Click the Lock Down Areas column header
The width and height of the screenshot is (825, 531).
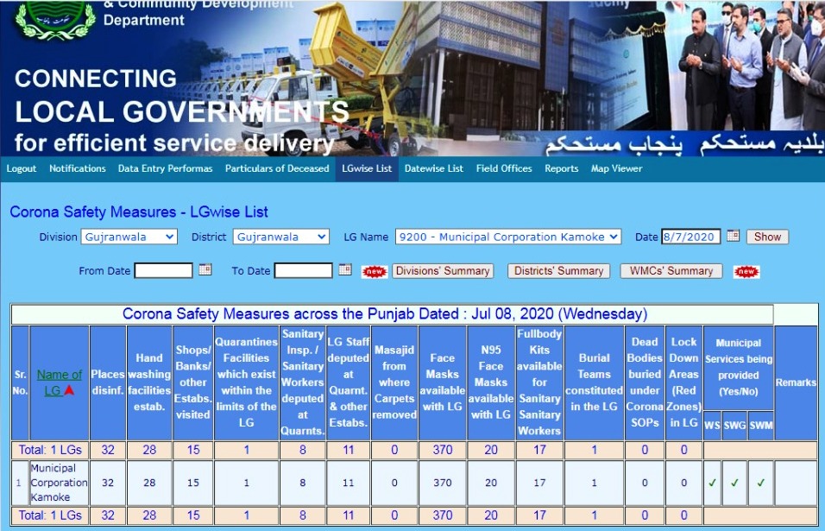(x=683, y=382)
